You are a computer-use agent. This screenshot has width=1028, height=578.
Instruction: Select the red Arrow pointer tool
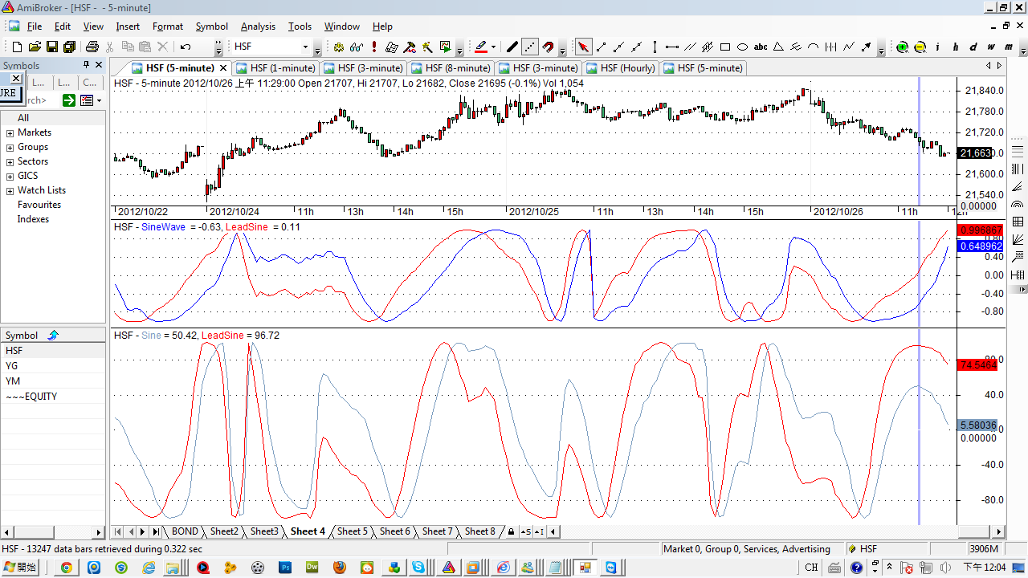tap(584, 47)
